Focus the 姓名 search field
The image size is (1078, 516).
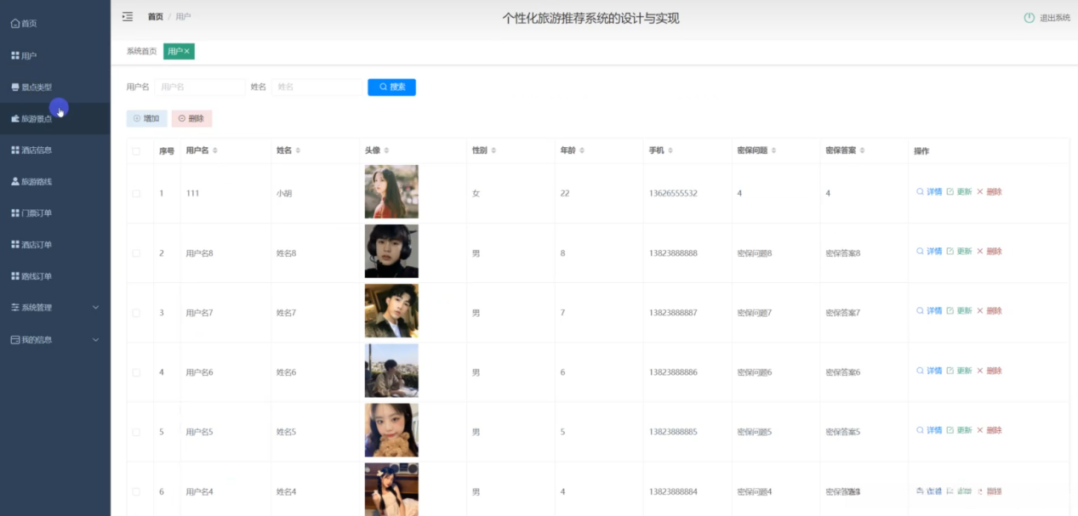coord(317,87)
